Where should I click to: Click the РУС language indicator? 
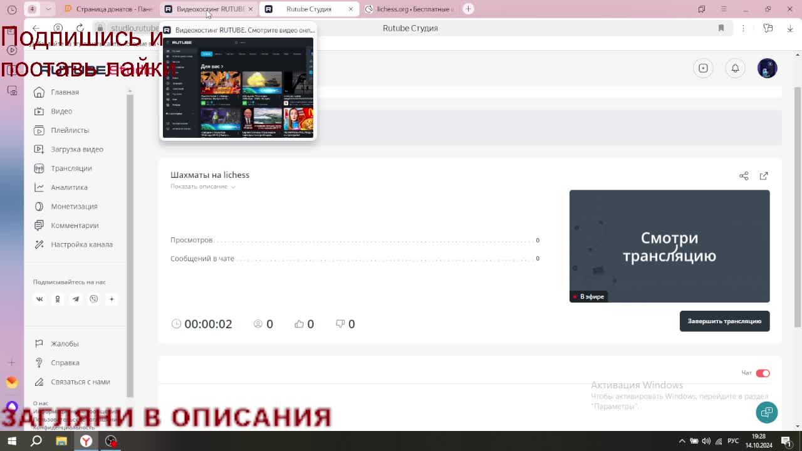pyautogui.click(x=732, y=441)
